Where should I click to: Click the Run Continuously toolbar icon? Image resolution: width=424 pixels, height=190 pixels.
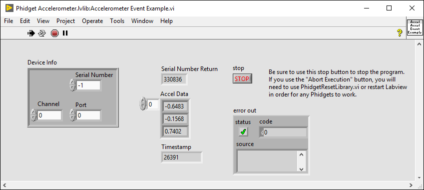42,33
